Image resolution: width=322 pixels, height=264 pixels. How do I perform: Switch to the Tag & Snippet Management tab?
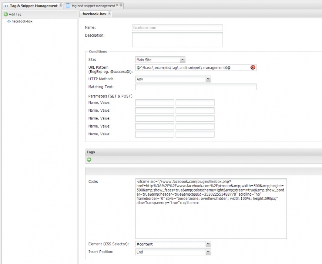tap(33, 6)
